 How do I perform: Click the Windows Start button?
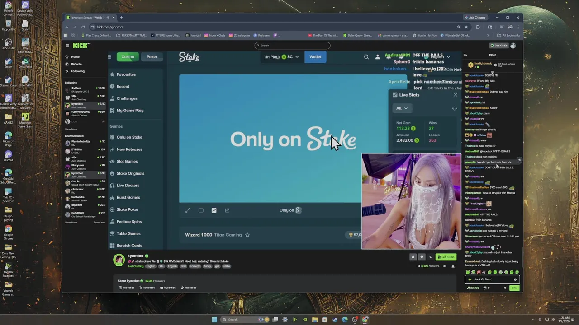[214, 320]
